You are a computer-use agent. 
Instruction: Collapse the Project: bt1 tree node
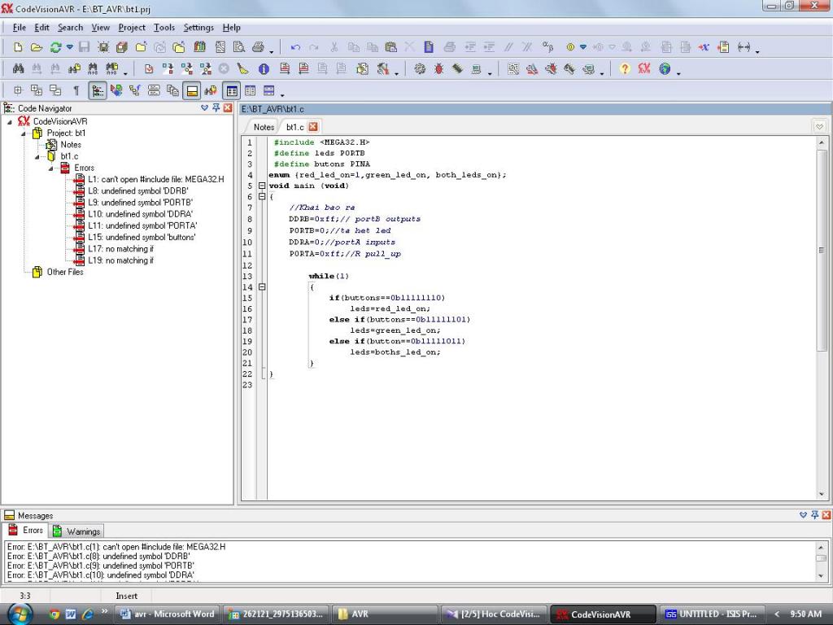(24, 133)
